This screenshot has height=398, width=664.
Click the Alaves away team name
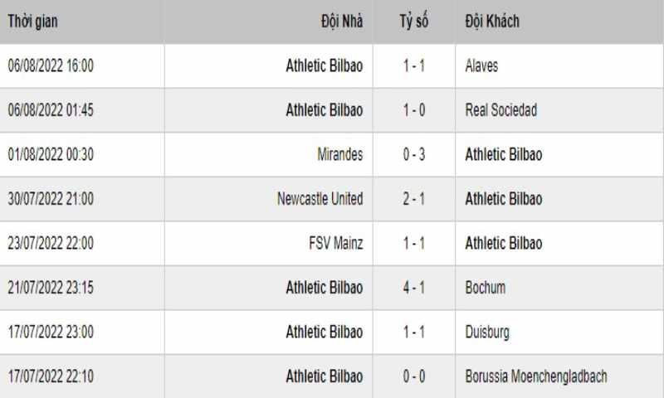point(481,66)
